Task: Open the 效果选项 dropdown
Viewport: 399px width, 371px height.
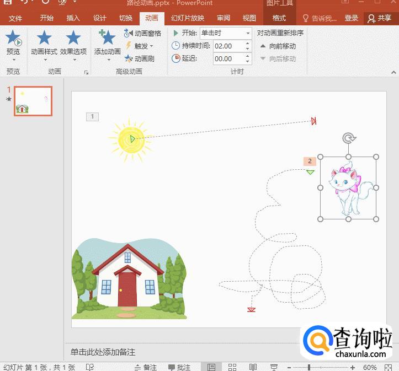Action: tap(73, 43)
